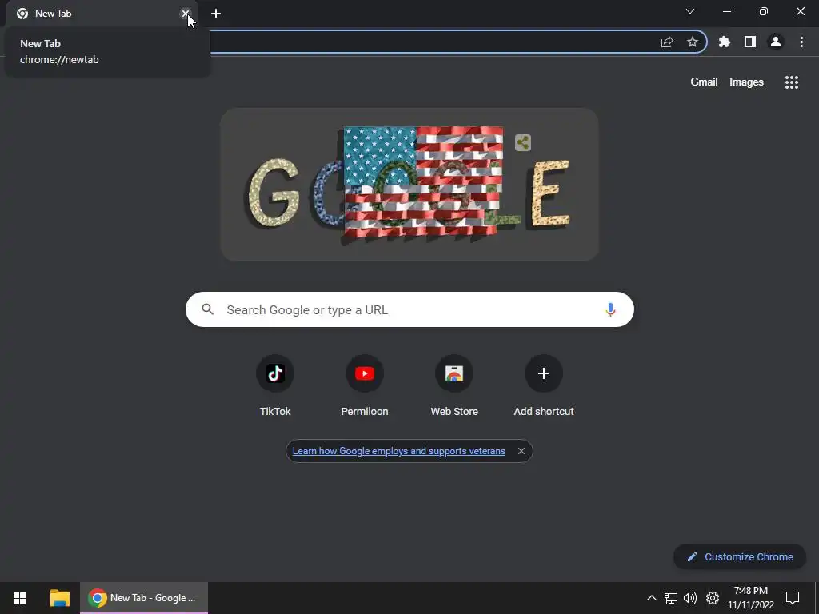
Task: Open the notification center icon
Action: tap(793, 598)
